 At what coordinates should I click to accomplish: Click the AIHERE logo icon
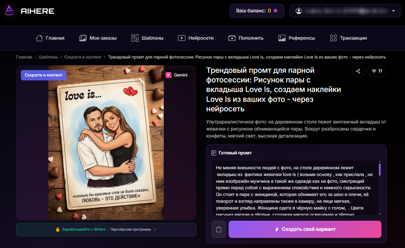click(x=9, y=11)
